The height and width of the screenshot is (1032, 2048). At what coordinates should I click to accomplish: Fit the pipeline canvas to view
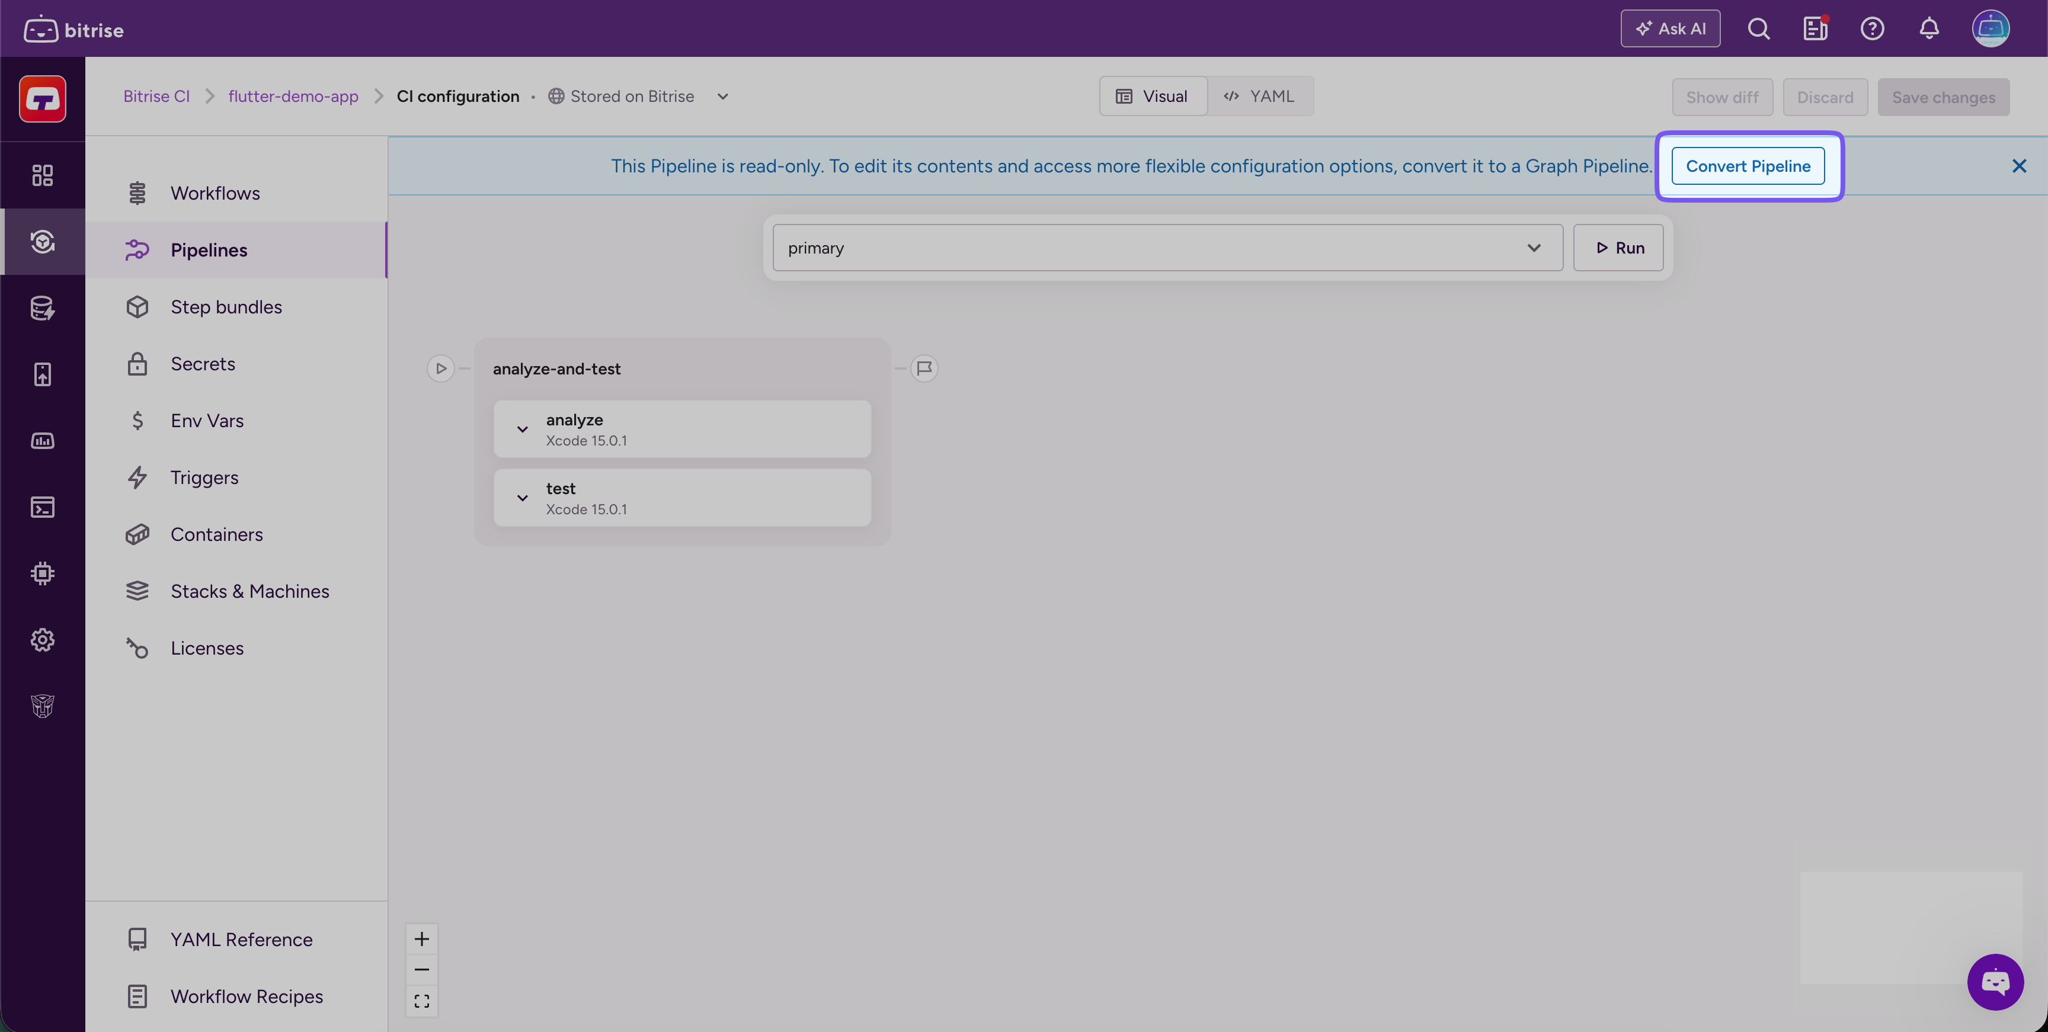pyautogui.click(x=422, y=1001)
